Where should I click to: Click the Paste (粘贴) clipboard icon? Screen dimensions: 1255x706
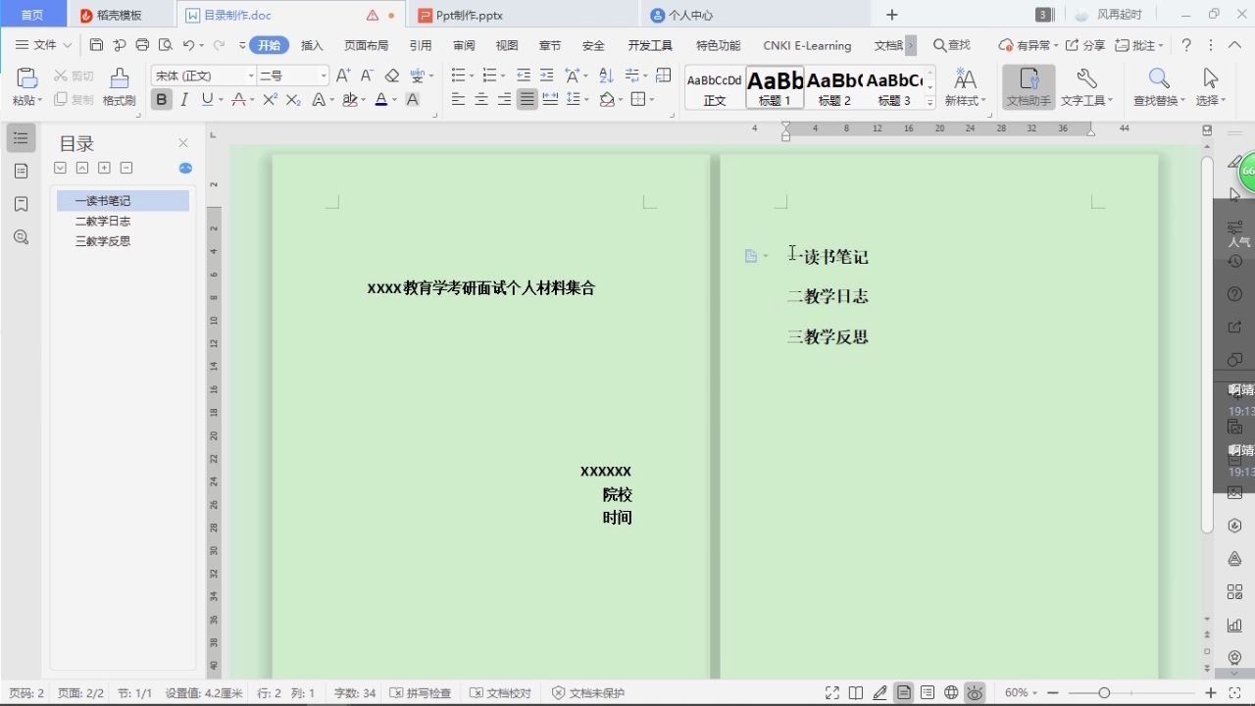(x=26, y=80)
